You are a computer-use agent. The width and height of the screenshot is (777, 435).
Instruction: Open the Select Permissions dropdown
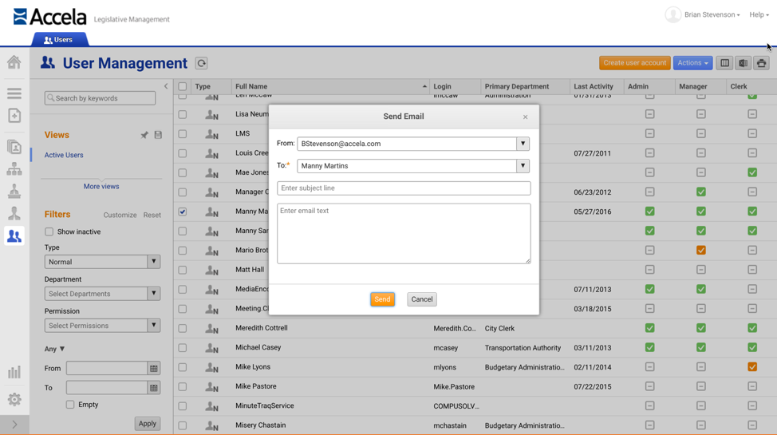click(x=154, y=326)
